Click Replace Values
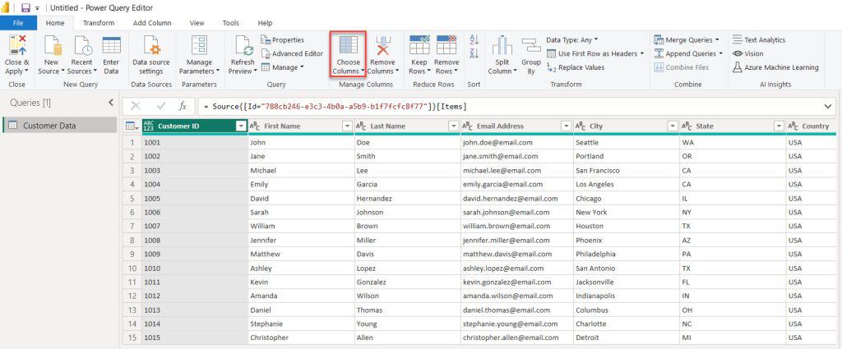This screenshot has height=349, width=842. [575, 67]
